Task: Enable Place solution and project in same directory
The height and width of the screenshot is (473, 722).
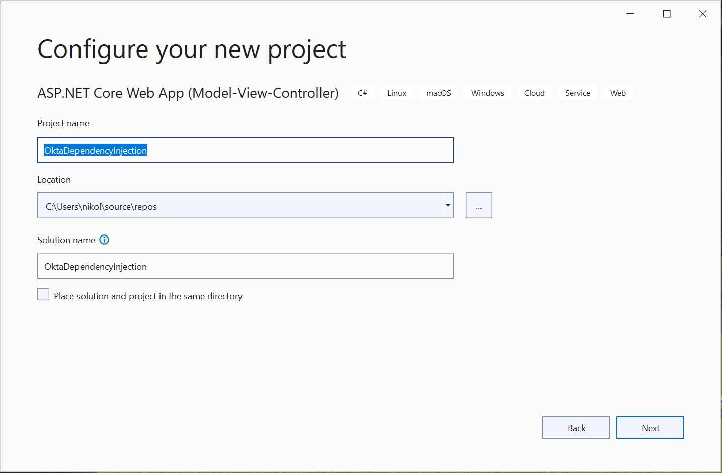Action: click(44, 295)
